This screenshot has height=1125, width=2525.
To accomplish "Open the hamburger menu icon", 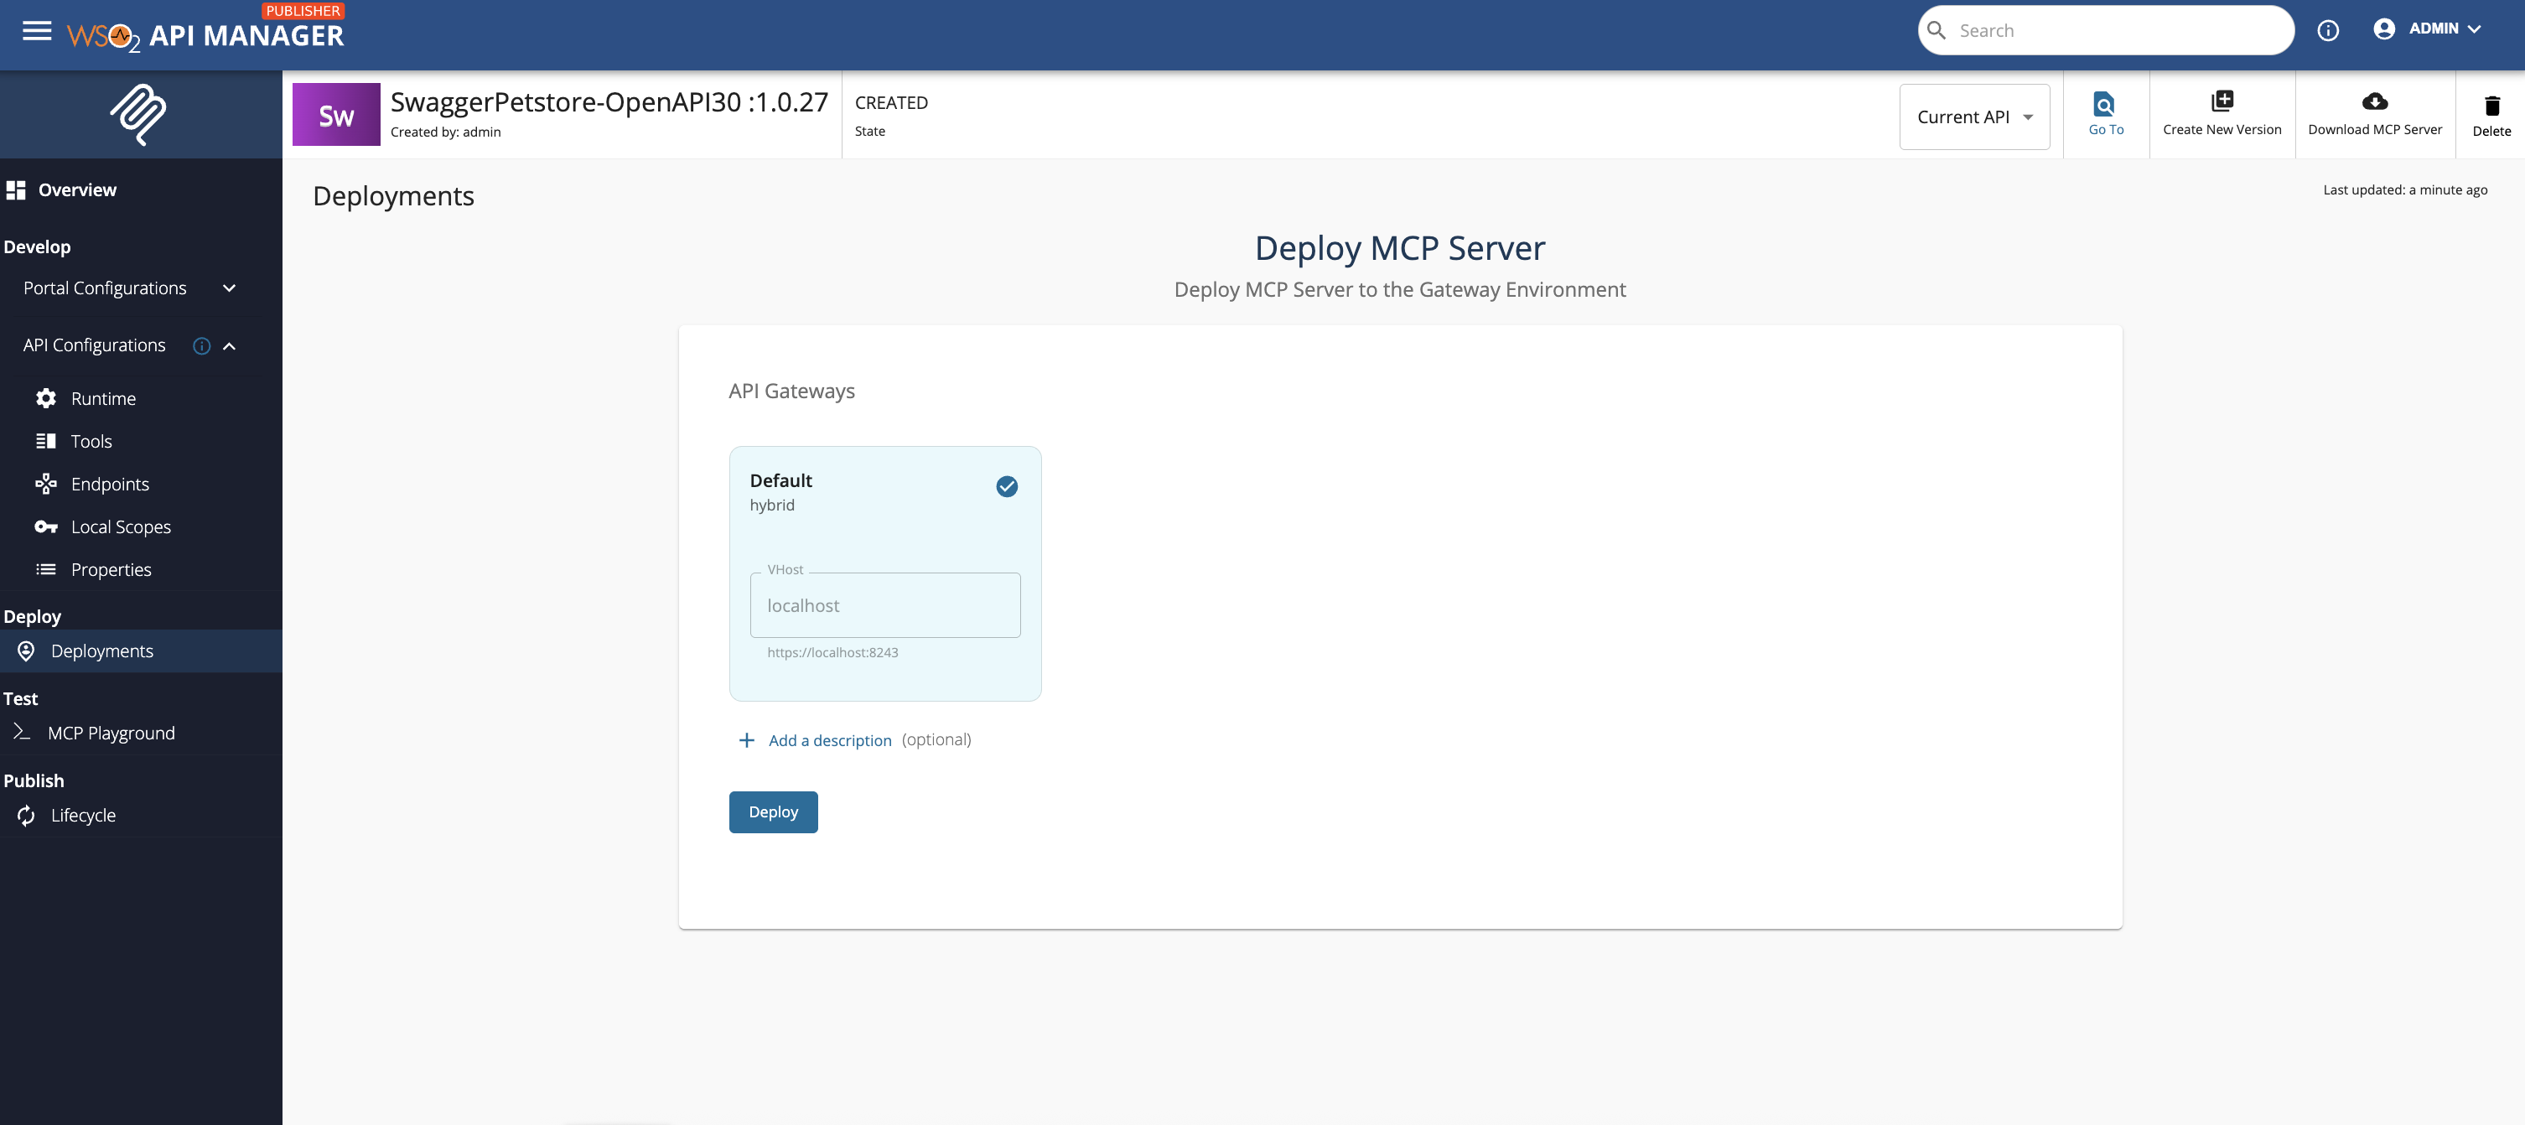I will 37,31.
